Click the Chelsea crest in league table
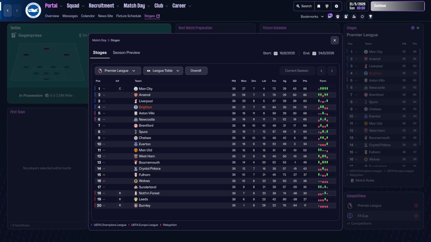Viewport: 431px width, 242px height. [x=136, y=138]
